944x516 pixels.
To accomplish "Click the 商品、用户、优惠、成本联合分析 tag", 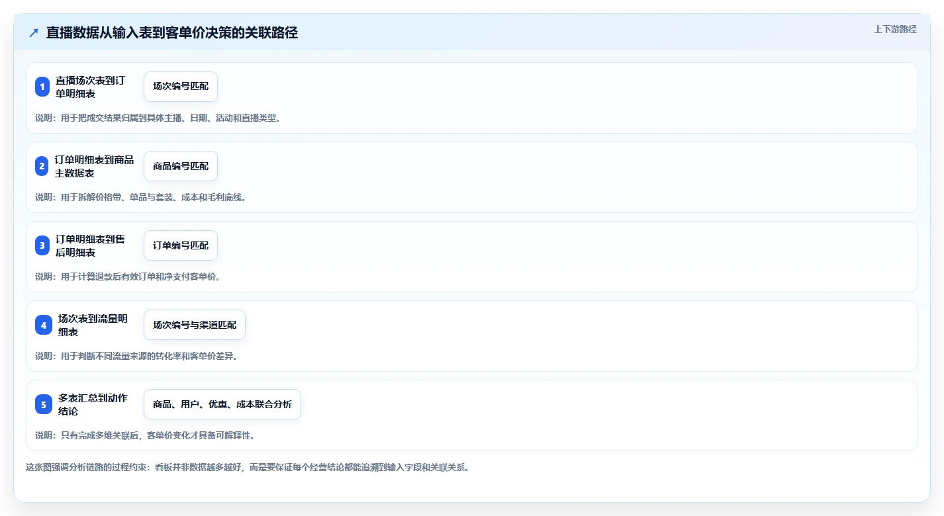I will [x=222, y=404].
